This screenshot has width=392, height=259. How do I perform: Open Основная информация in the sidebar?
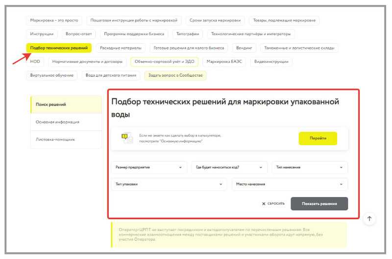(x=66, y=122)
